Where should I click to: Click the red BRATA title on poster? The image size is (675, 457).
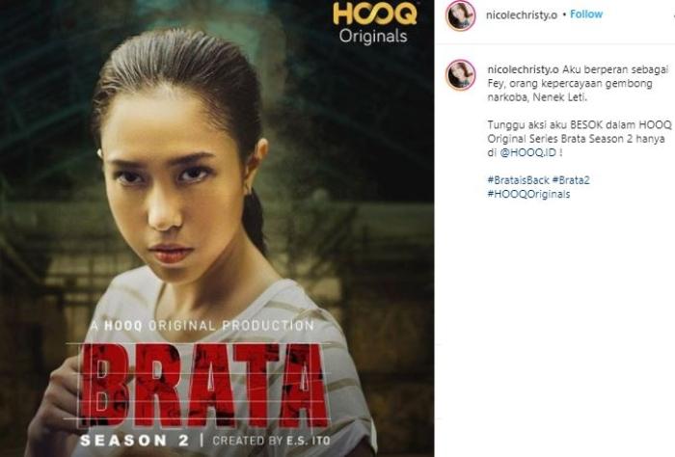coord(202,385)
